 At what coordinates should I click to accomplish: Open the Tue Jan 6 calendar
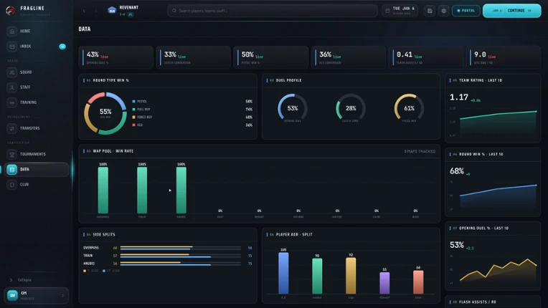coord(400,11)
